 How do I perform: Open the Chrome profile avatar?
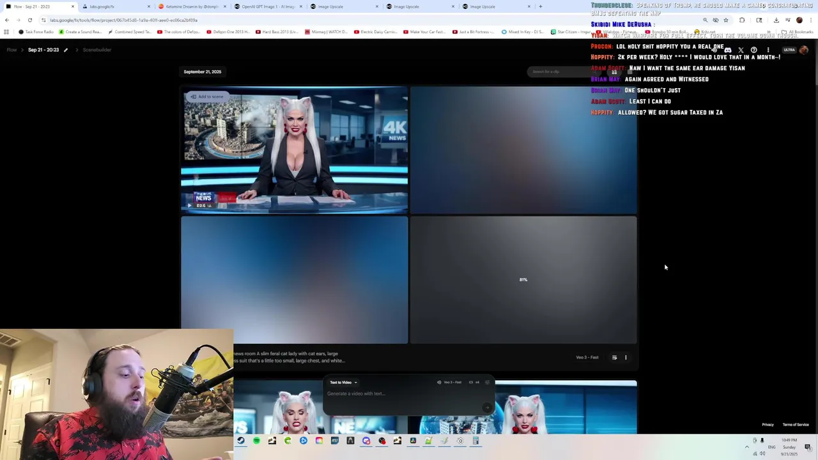pos(799,20)
